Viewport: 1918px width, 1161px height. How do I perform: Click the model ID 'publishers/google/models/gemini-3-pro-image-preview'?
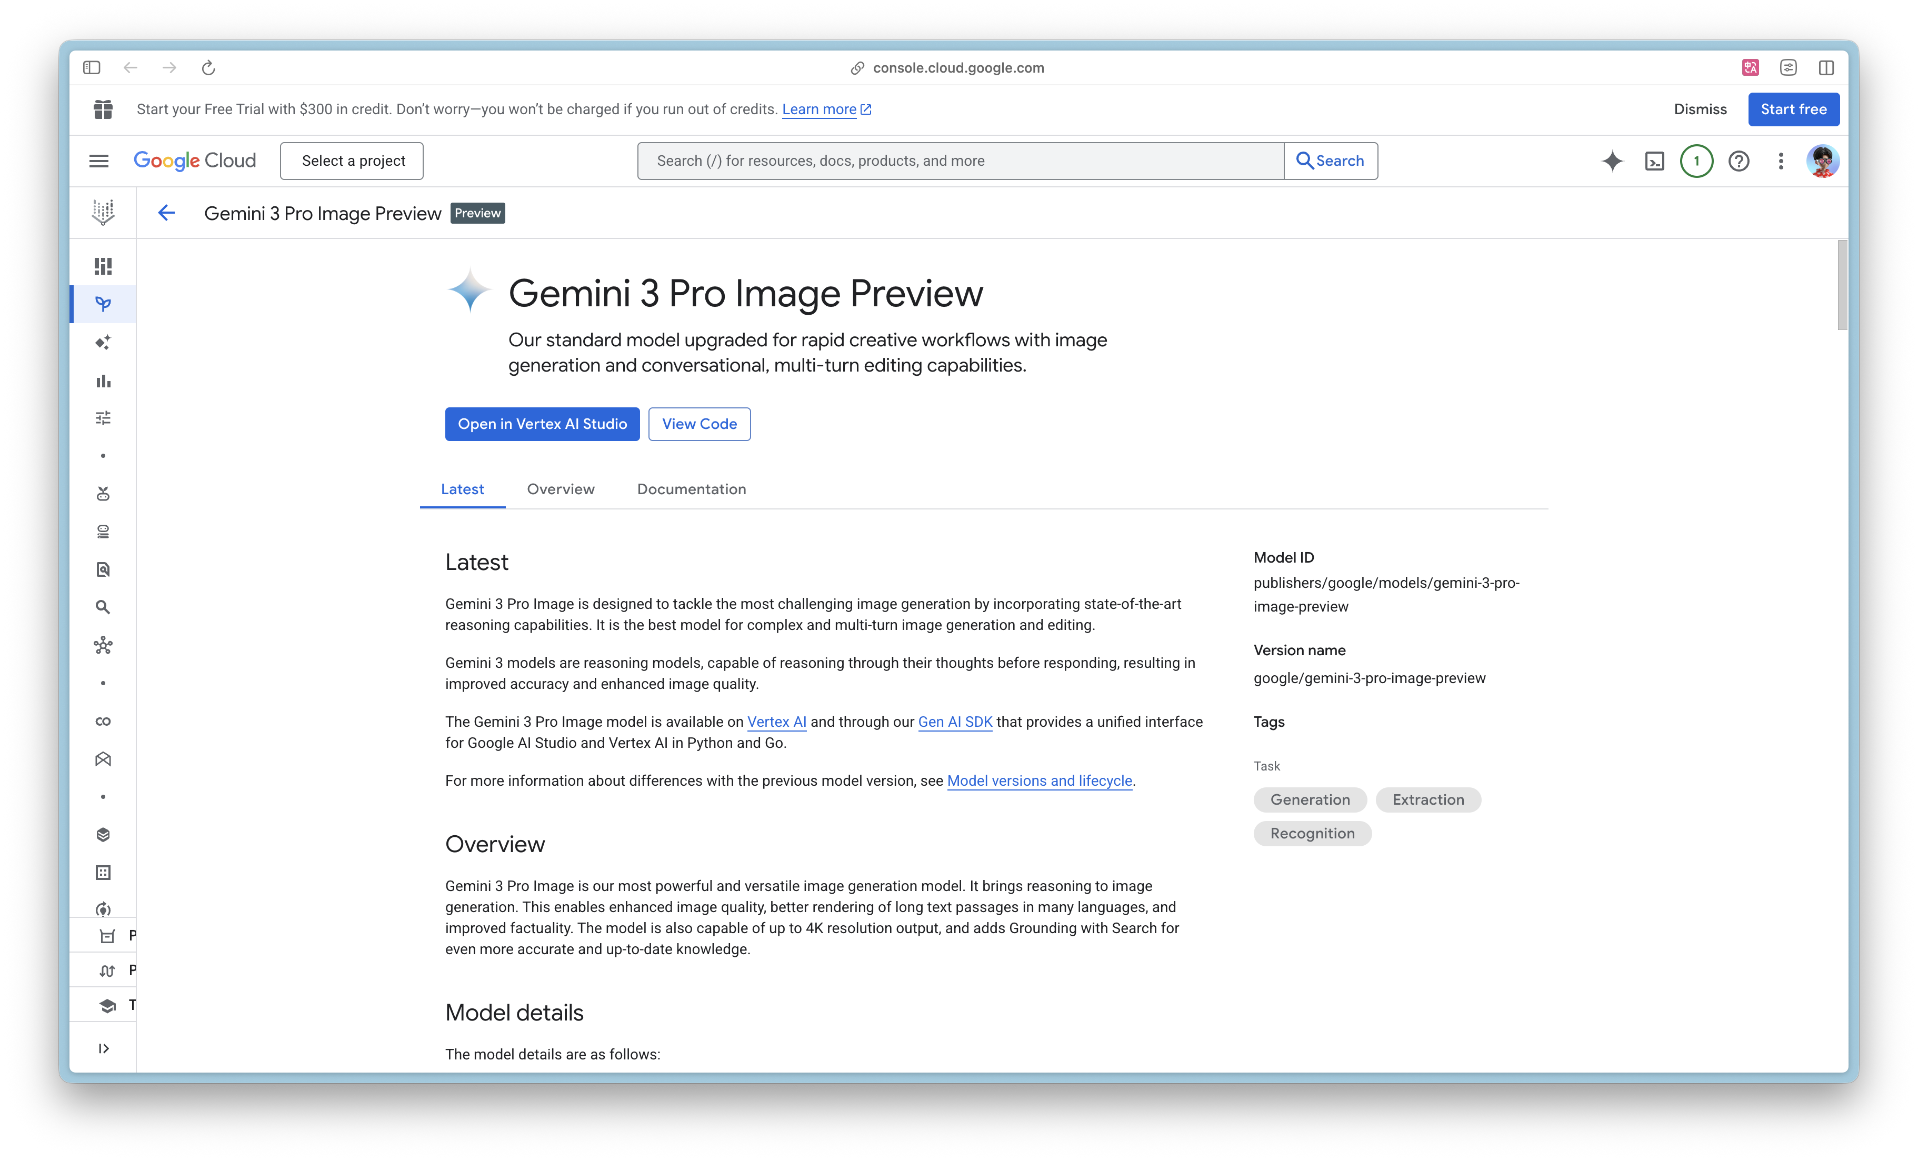click(x=1385, y=595)
